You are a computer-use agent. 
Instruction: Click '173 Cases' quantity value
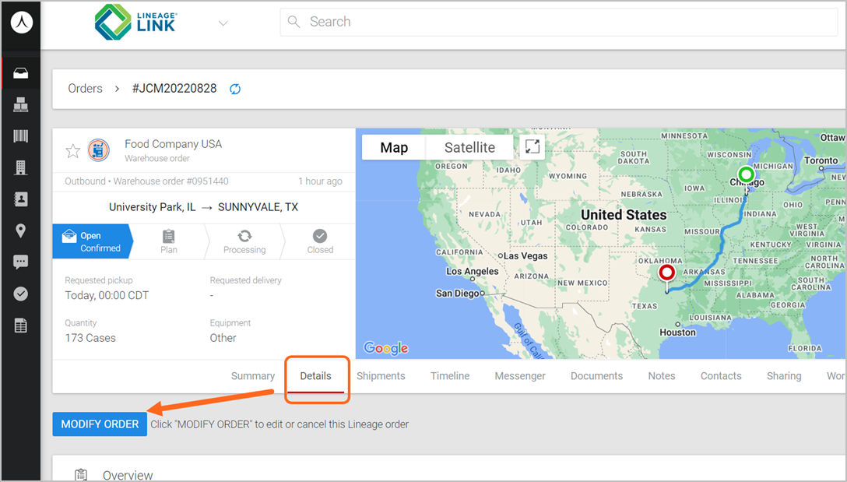(90, 338)
